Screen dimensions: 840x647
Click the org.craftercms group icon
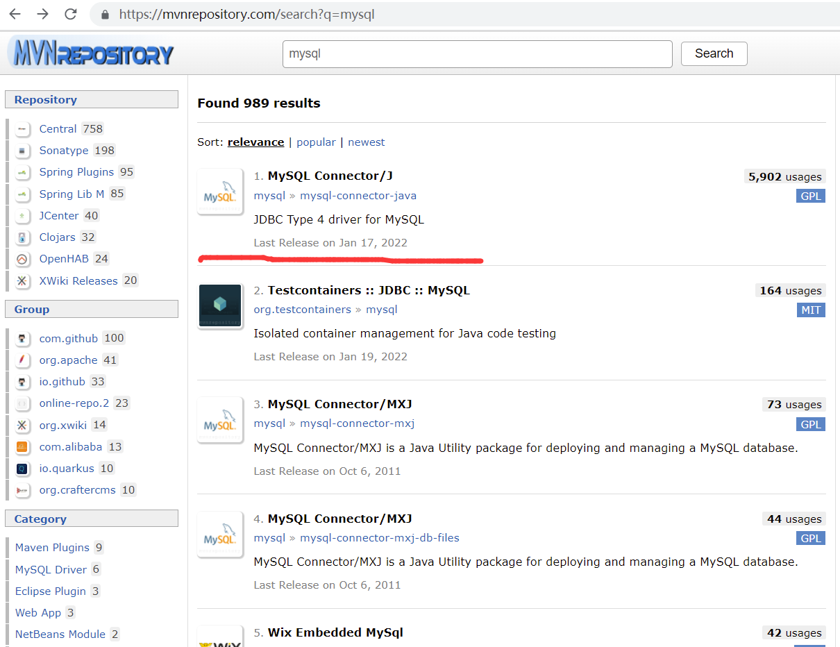(23, 490)
